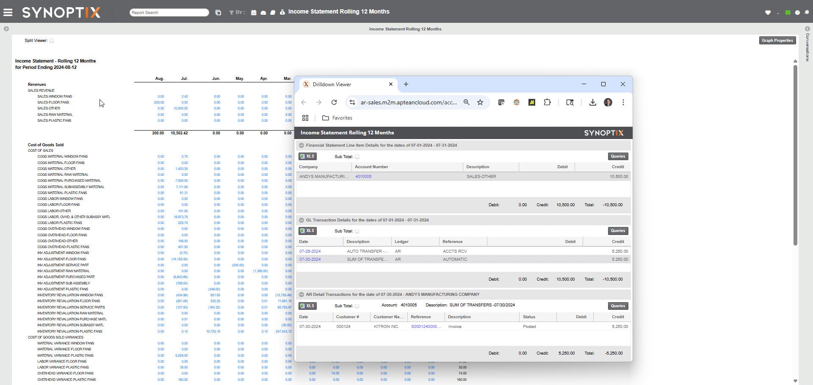Click inside the Report Search field
This screenshot has height=385, width=813.
169,12
